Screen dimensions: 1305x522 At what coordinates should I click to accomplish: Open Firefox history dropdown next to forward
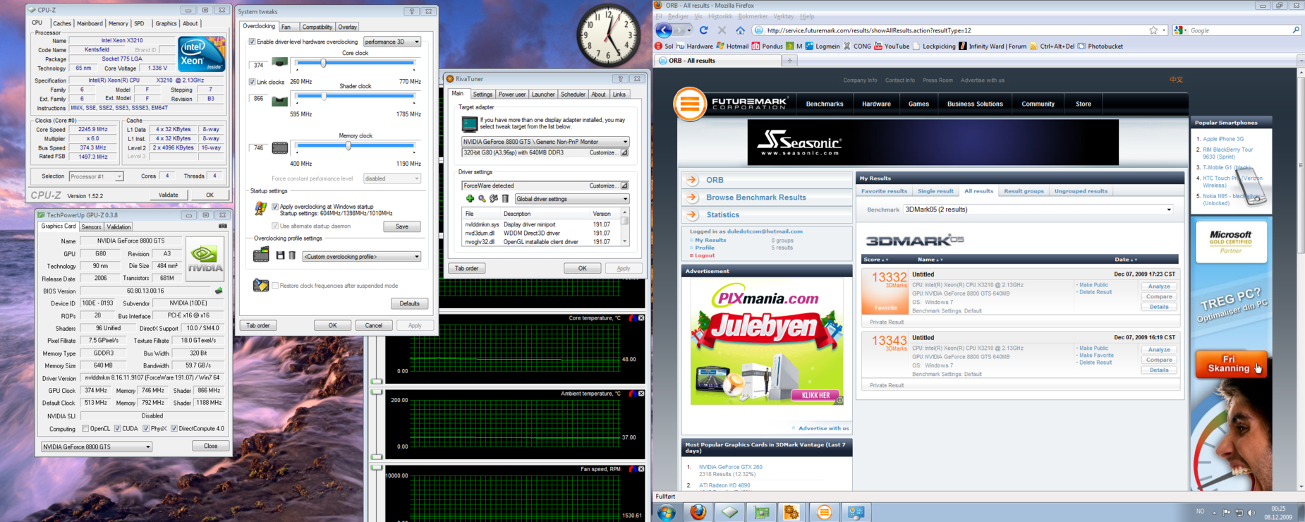point(689,30)
